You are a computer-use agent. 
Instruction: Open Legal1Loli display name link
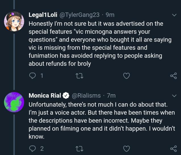pos(43,15)
